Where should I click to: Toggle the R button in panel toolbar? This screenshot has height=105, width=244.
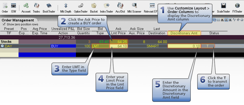(222, 20)
